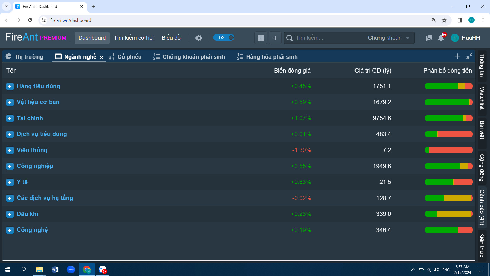
Task: Expand the Dầu khí sector
Action: click(x=10, y=214)
